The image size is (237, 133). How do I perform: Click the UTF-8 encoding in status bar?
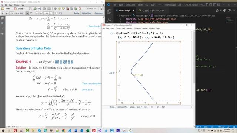coord(198,127)
